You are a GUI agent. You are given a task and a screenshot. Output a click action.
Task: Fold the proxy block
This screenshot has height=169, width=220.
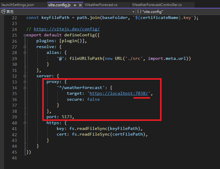(x=24, y=82)
